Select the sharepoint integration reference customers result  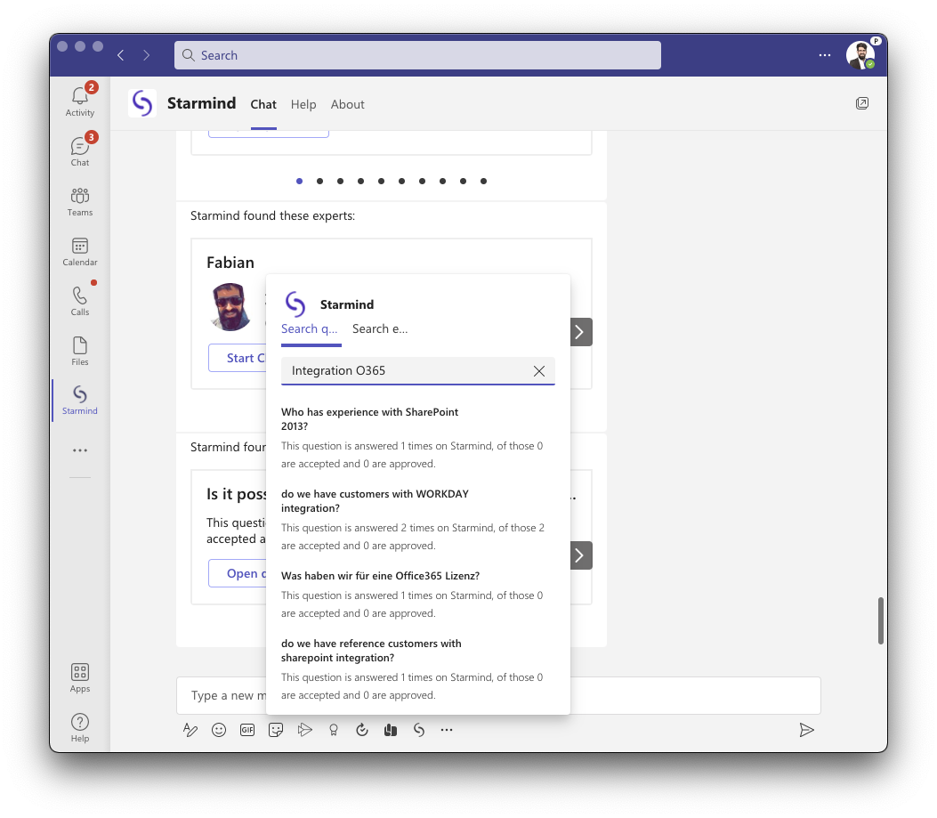tap(417, 669)
